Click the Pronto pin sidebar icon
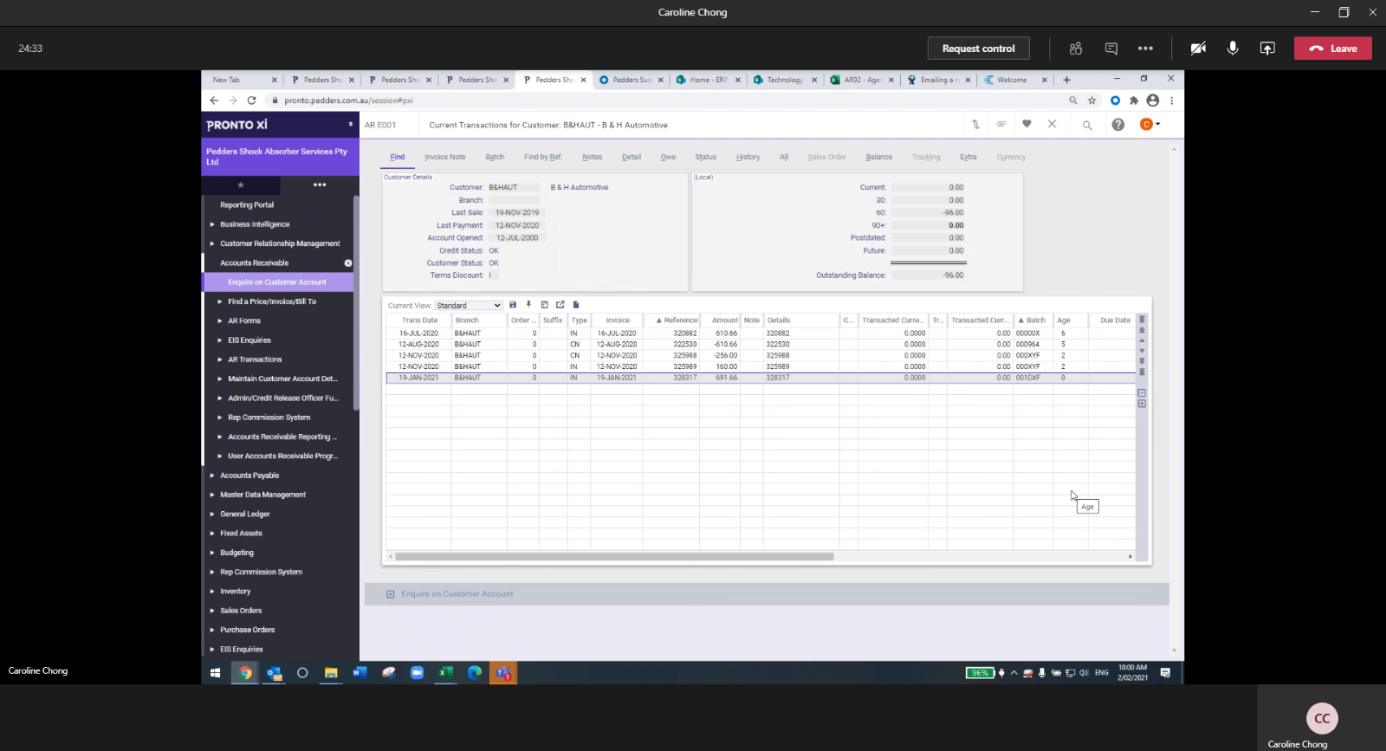 [x=350, y=125]
